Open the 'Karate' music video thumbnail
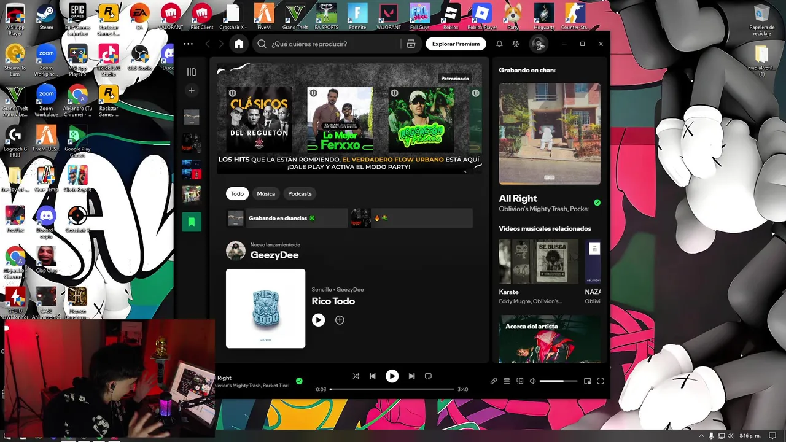The image size is (786, 442). point(539,262)
